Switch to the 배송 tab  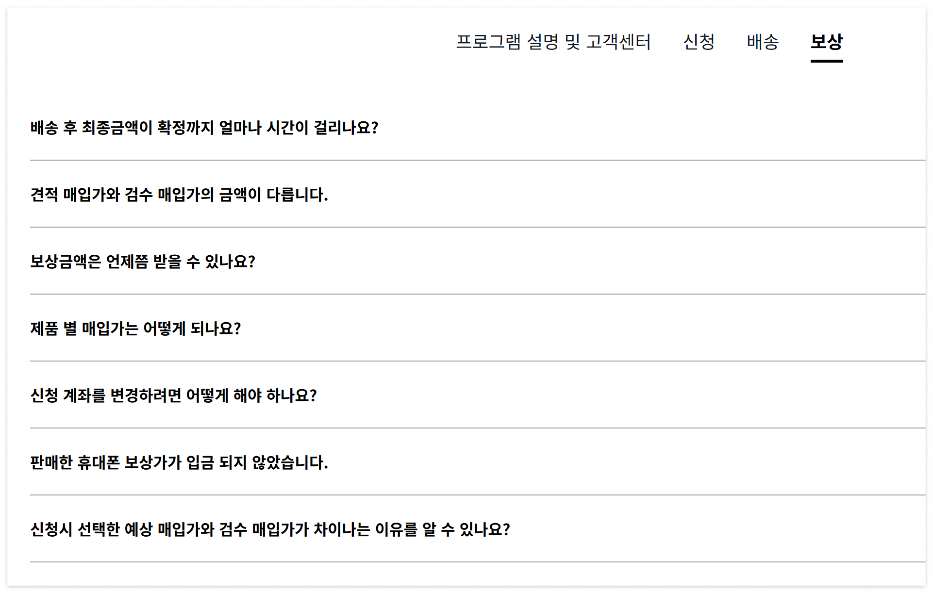(x=762, y=43)
